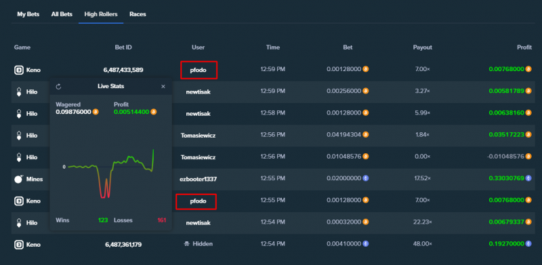
Task: Open bet ID 6,487,433,589
Action: coord(123,70)
